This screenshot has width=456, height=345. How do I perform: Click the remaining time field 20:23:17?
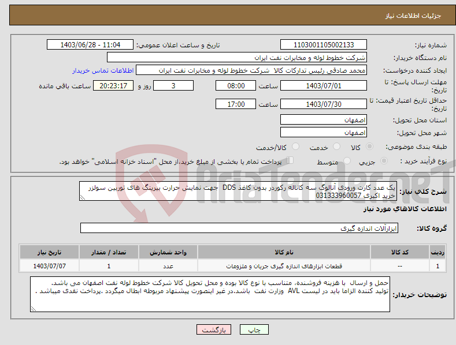[x=113, y=85]
